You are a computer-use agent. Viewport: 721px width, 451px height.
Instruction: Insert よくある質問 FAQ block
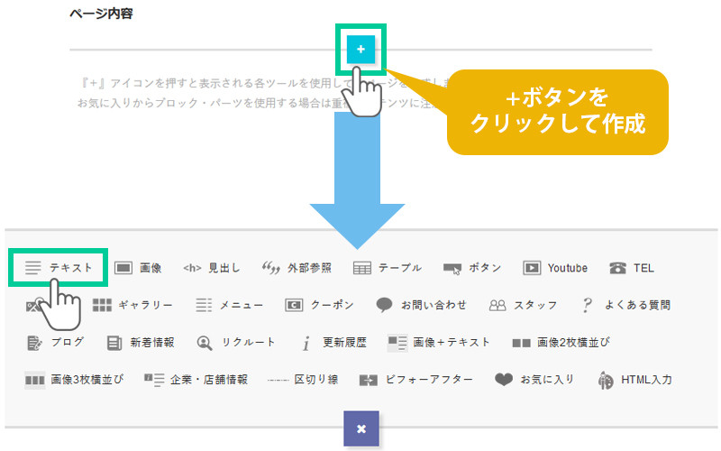[625, 305]
